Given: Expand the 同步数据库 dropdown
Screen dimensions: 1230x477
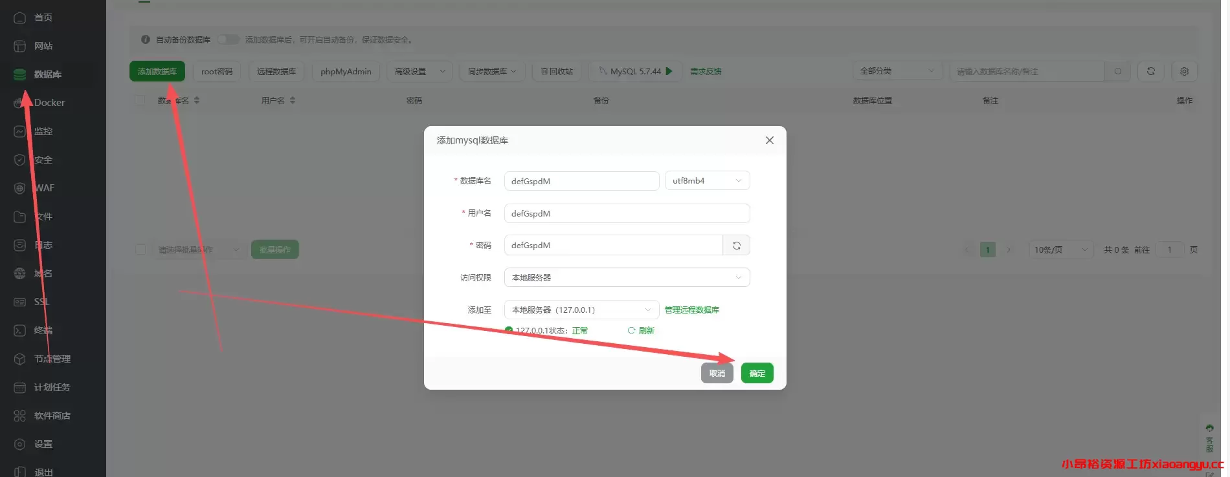Looking at the screenshot, I should coord(492,71).
